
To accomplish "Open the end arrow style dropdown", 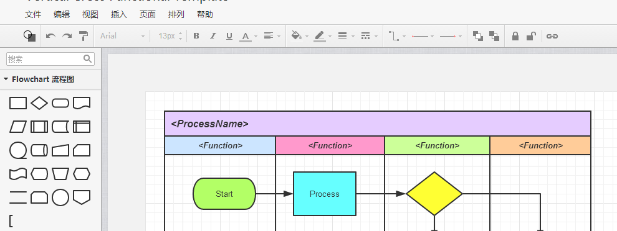I will pos(451,36).
